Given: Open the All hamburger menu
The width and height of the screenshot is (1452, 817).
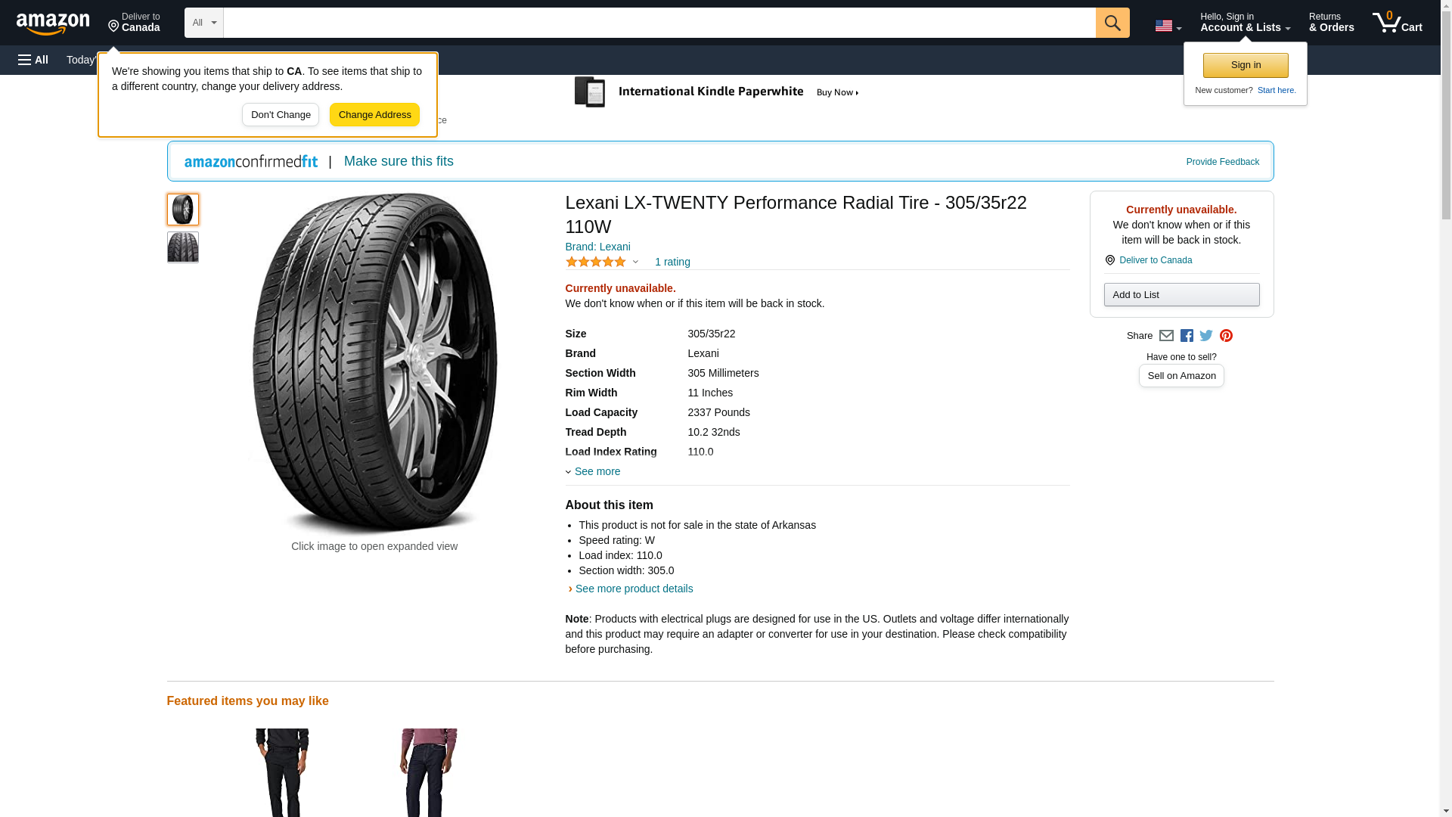Looking at the screenshot, I should click(33, 60).
